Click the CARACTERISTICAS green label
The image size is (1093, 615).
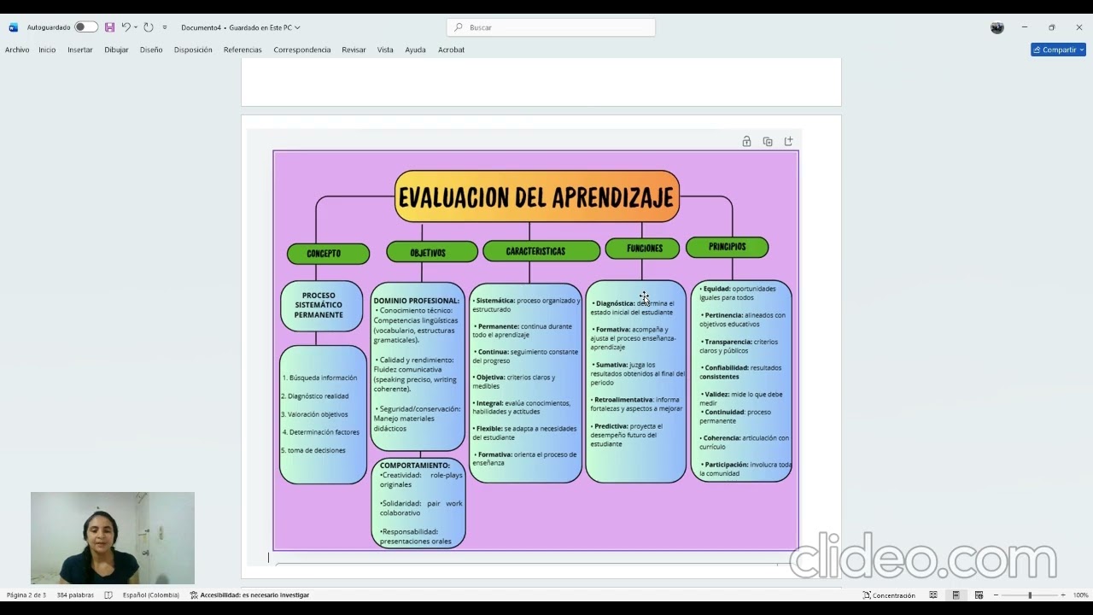(541, 251)
